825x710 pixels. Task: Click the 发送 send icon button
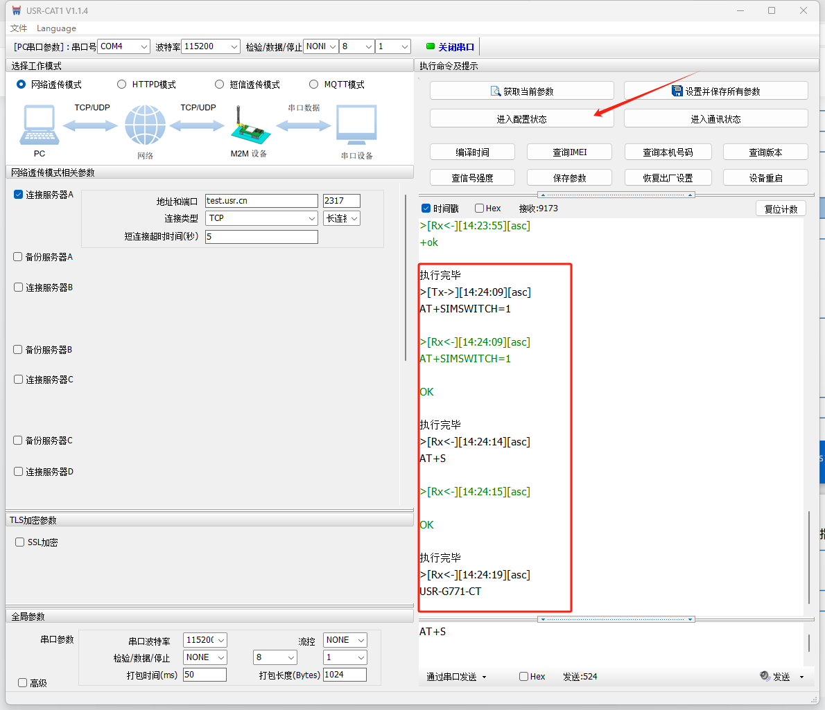[765, 676]
